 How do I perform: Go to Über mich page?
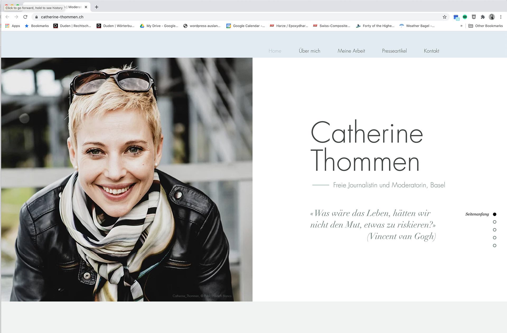(309, 51)
